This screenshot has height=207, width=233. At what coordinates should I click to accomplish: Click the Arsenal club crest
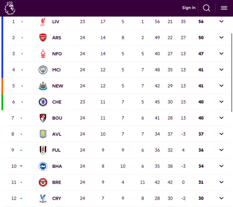point(43,38)
